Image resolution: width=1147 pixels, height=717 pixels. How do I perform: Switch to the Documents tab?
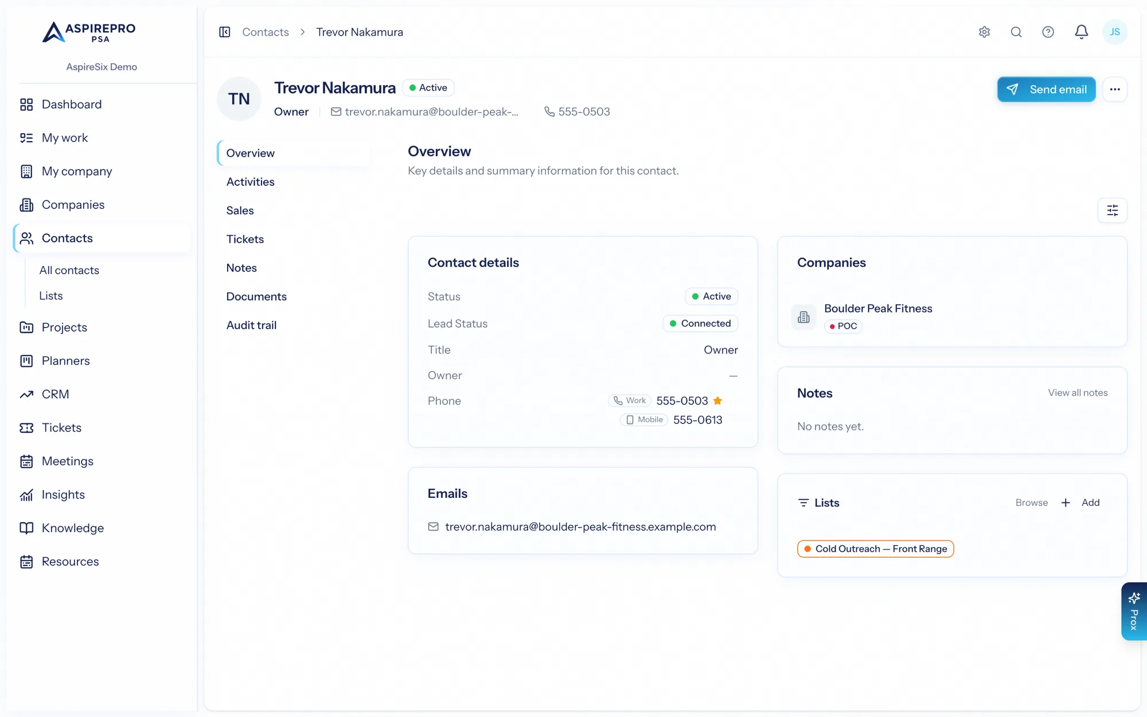(x=256, y=297)
